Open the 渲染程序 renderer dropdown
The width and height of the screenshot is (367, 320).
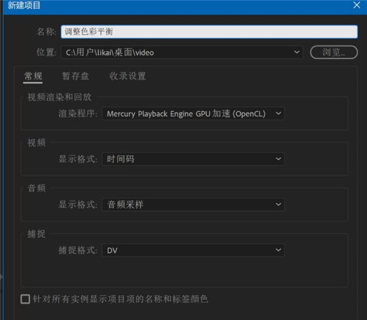[193, 114]
